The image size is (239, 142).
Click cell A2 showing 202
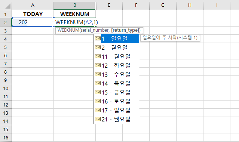[x=33, y=22]
